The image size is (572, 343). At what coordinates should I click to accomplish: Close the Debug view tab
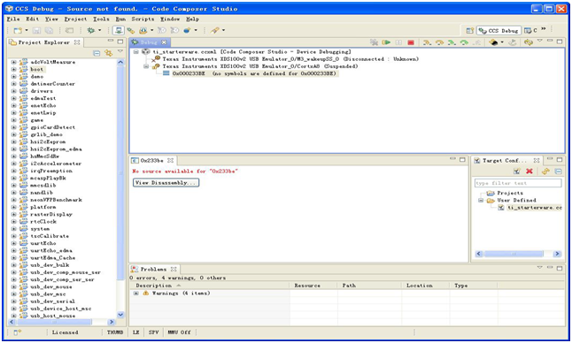(x=164, y=42)
